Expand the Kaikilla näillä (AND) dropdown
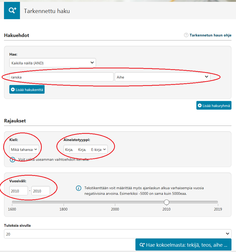Screen dimensions: 236x252 (52, 63)
